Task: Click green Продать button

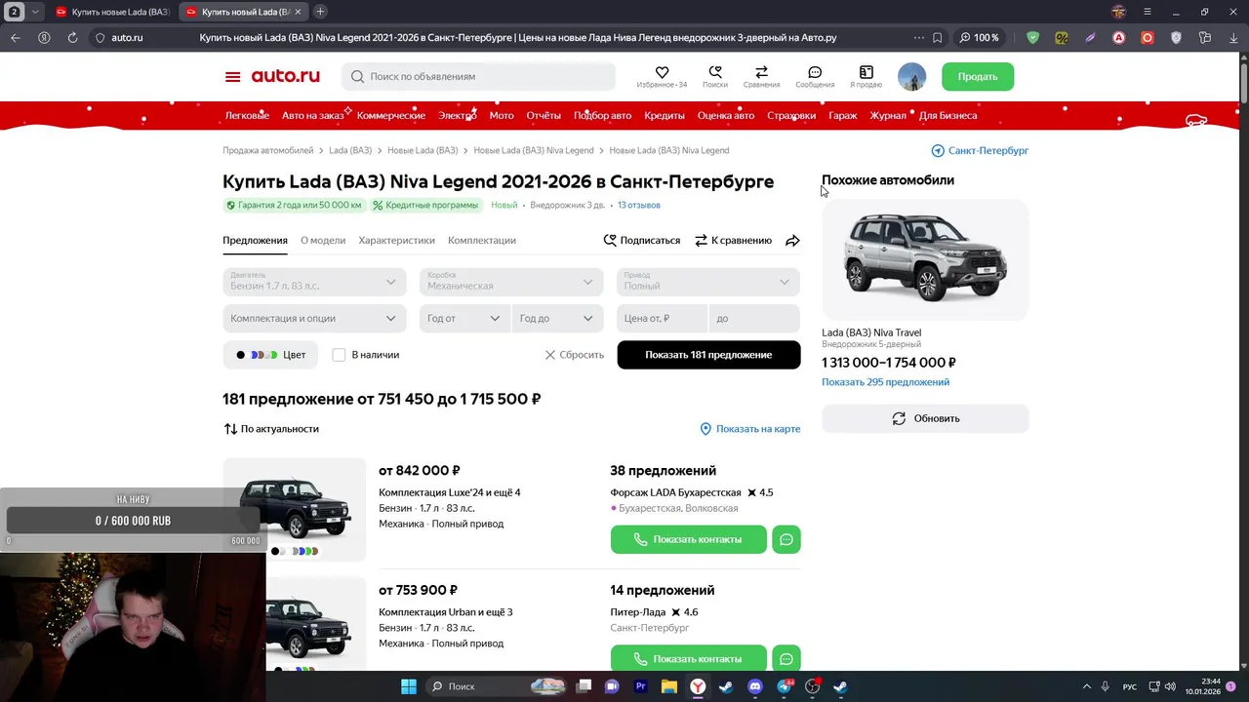Action: (978, 76)
